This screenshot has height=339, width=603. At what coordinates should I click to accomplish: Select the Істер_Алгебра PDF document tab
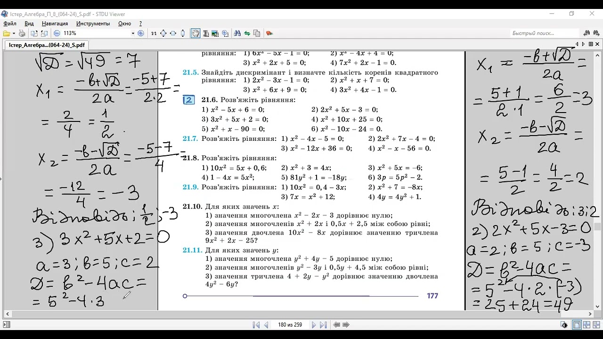[47, 45]
